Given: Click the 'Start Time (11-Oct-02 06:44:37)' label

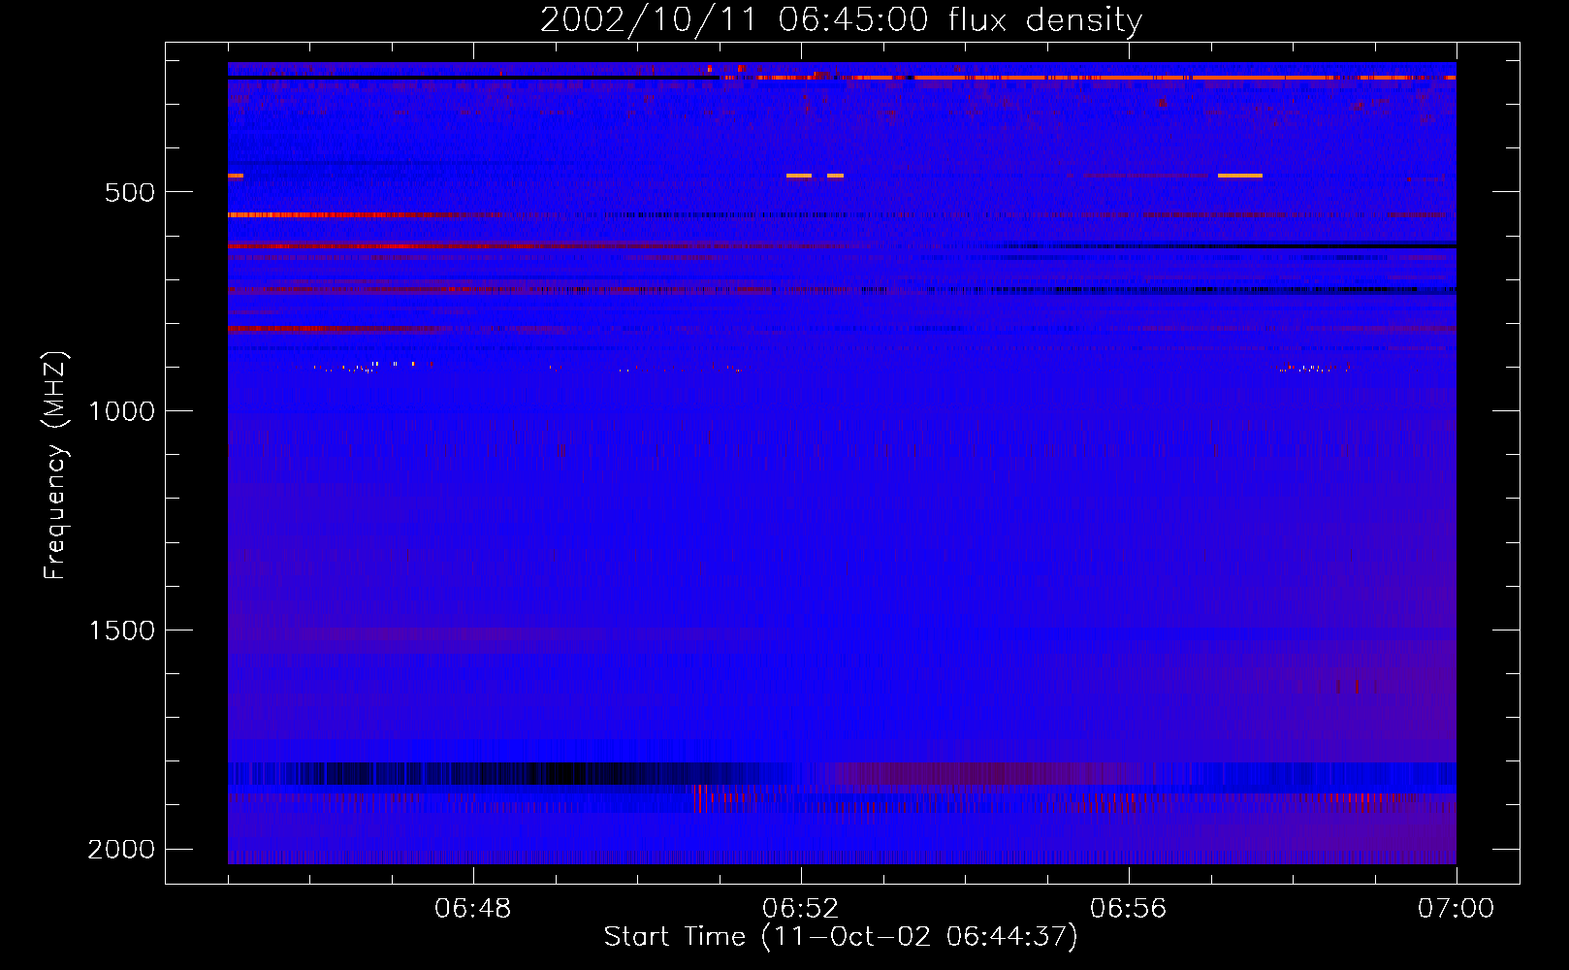Looking at the screenshot, I should 841,937.
